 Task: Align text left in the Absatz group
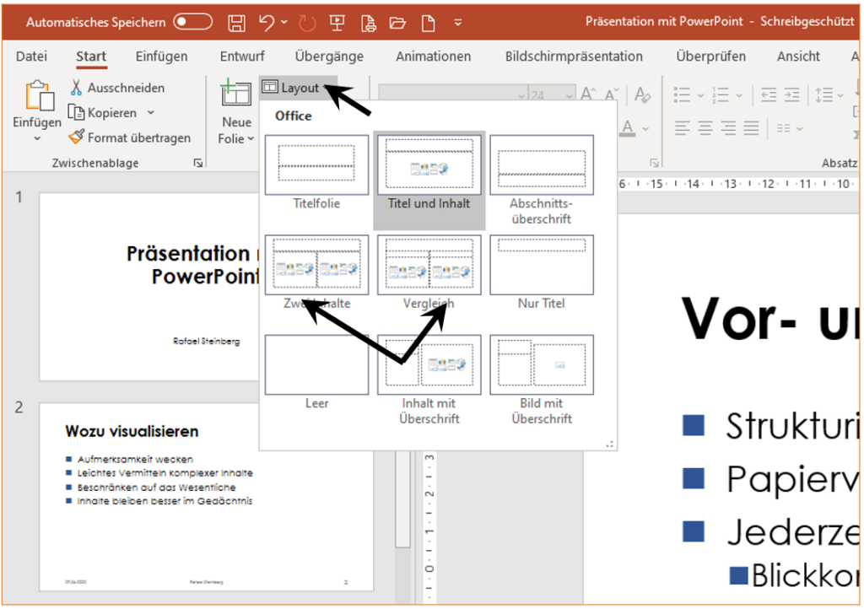[x=682, y=128]
